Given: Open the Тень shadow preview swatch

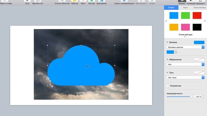Looking at the screenshot, I should pyautogui.click(x=199, y=72).
